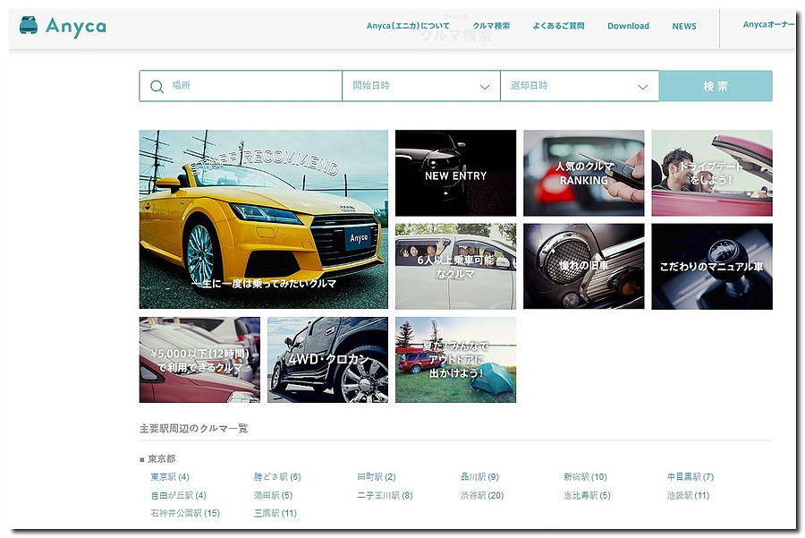Follow the 自由が丘駅 (4) link
This screenshot has height=538, width=805.
pos(178,495)
